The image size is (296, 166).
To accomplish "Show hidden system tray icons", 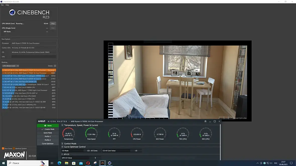I will (x=257, y=163).
